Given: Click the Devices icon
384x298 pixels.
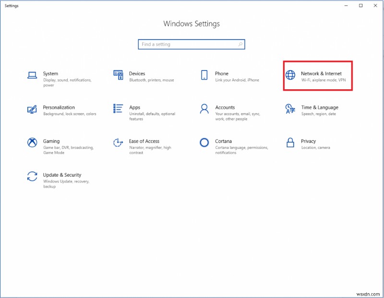Looking at the screenshot, I should click(x=118, y=75).
